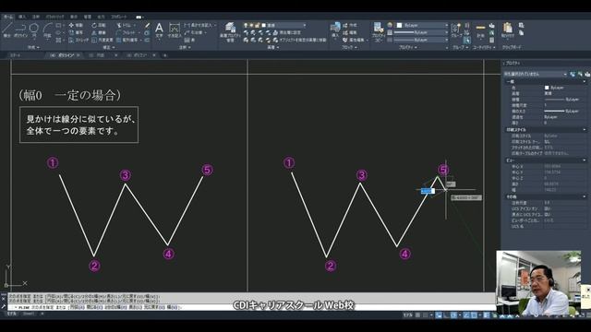This screenshot has height=332, width=591.
Task: Open Layer Properties Manager (画層プロパティ管理)
Action: click(230, 31)
